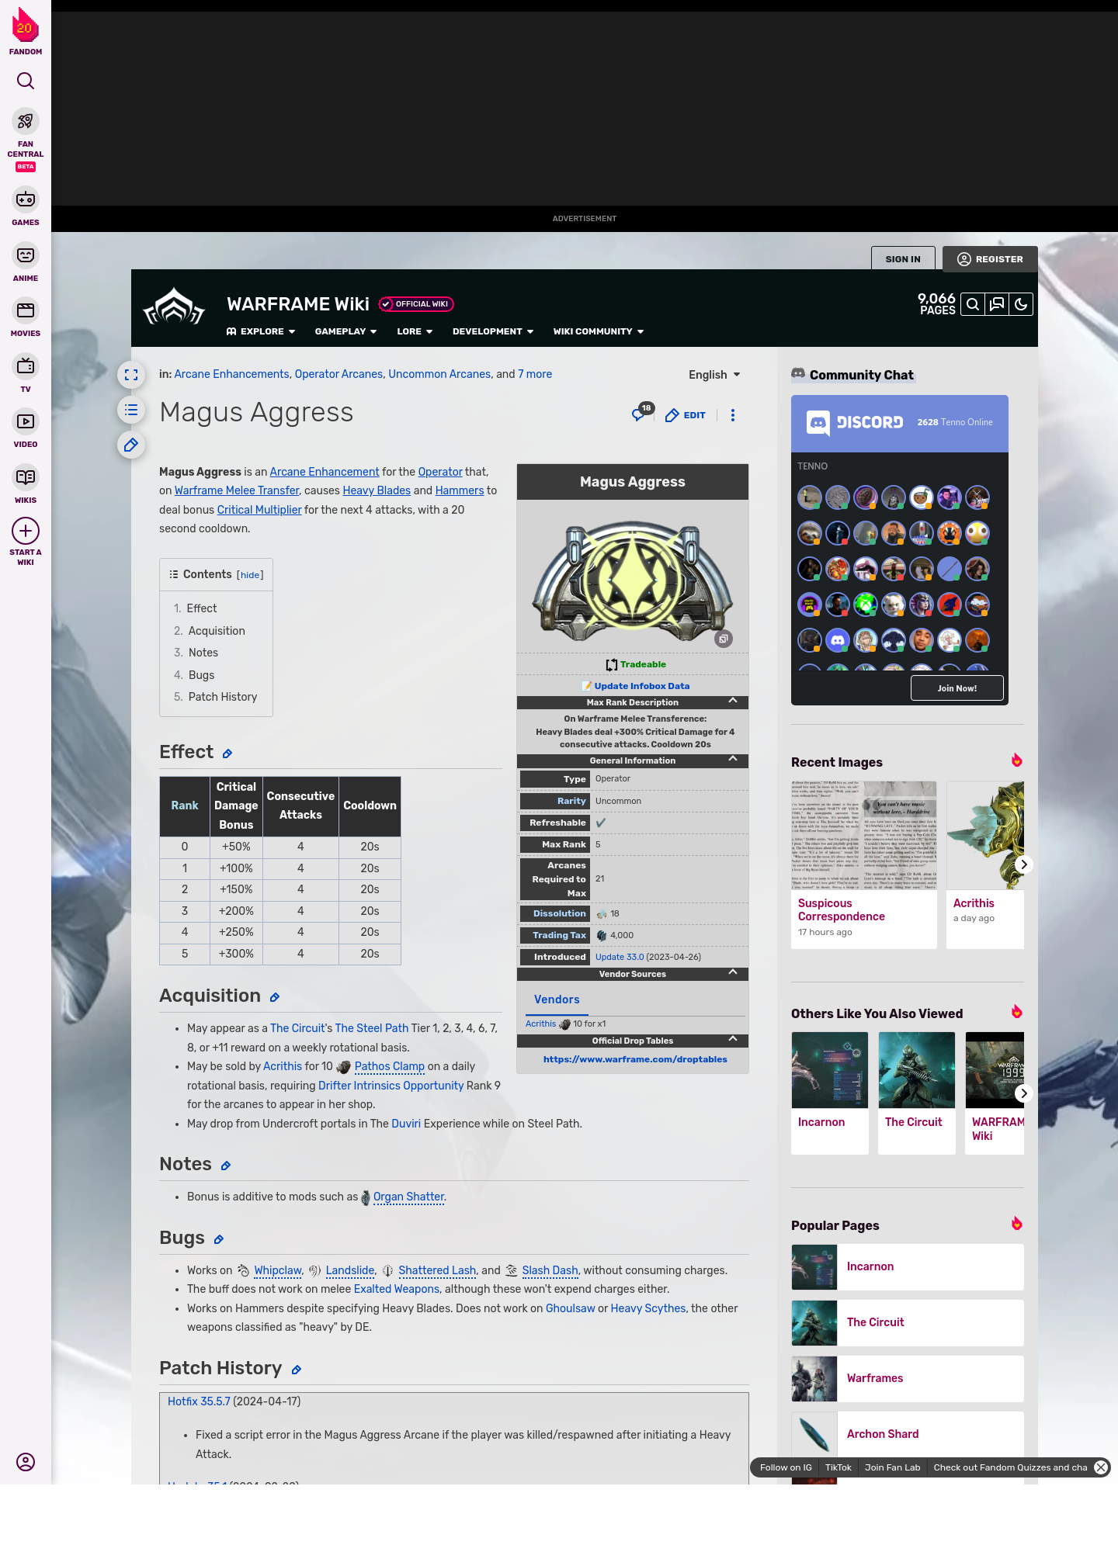Jump to Effect in Contents

coord(202,608)
